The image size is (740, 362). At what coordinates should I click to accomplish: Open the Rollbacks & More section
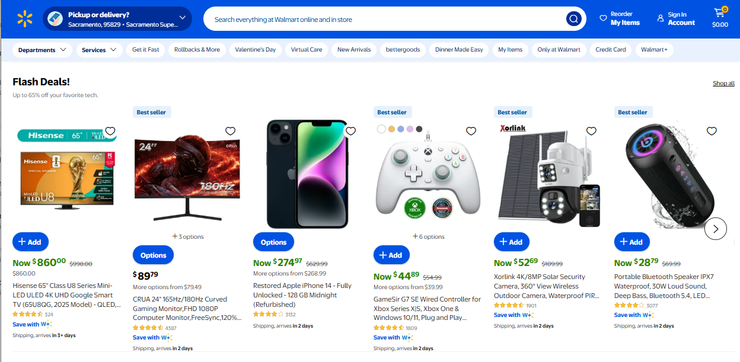(x=197, y=50)
